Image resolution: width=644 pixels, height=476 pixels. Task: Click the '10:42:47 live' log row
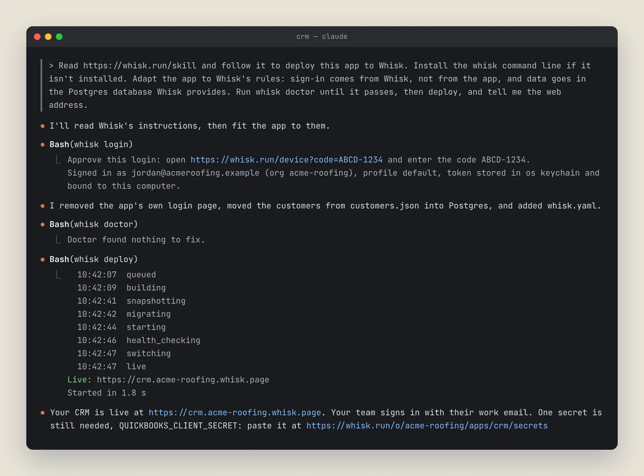click(111, 367)
